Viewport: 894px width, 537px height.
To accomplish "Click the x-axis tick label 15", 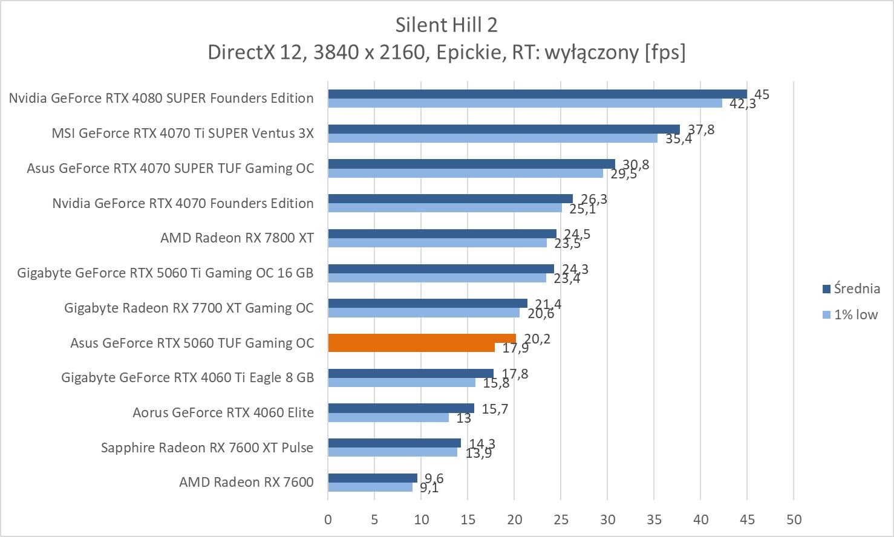I will pyautogui.click(x=468, y=519).
